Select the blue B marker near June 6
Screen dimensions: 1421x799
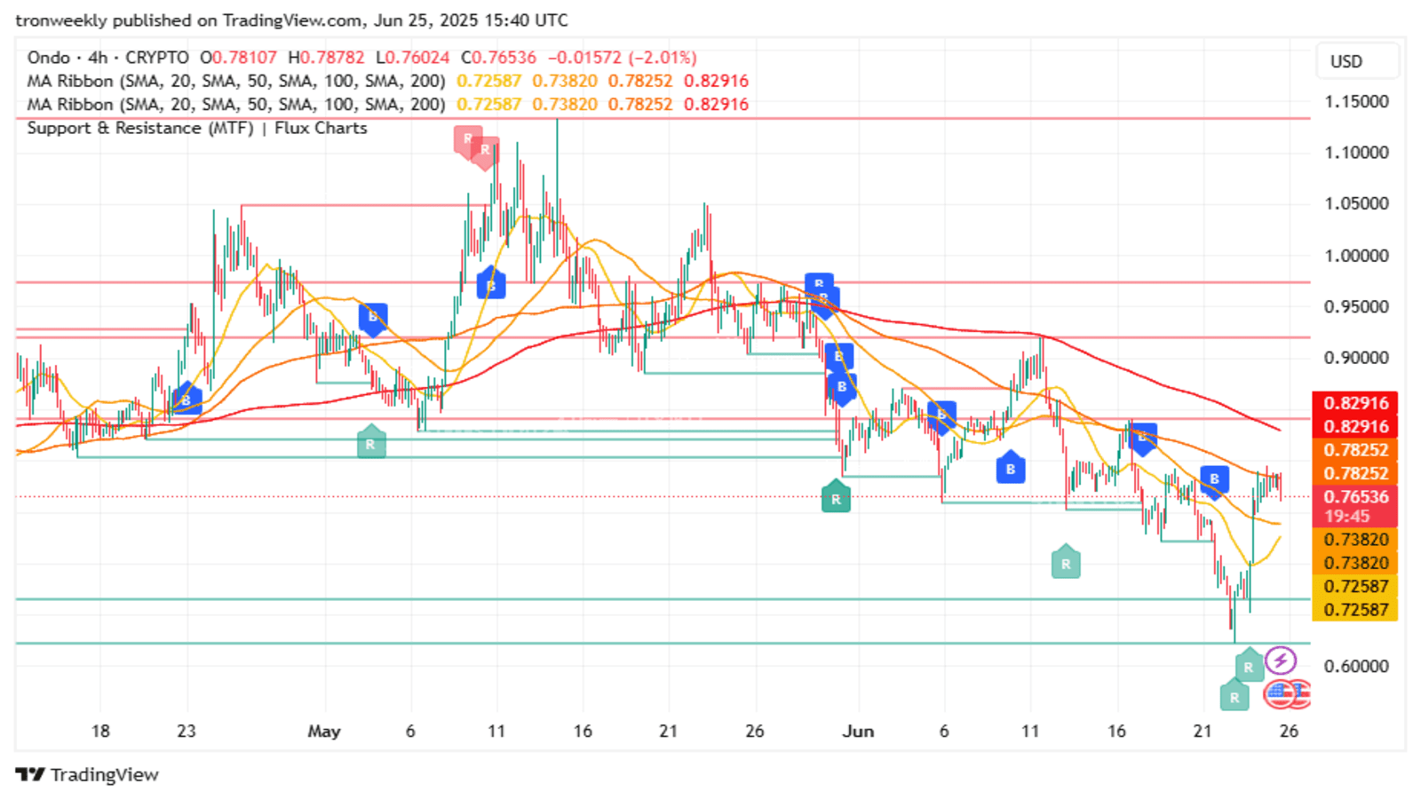(941, 415)
